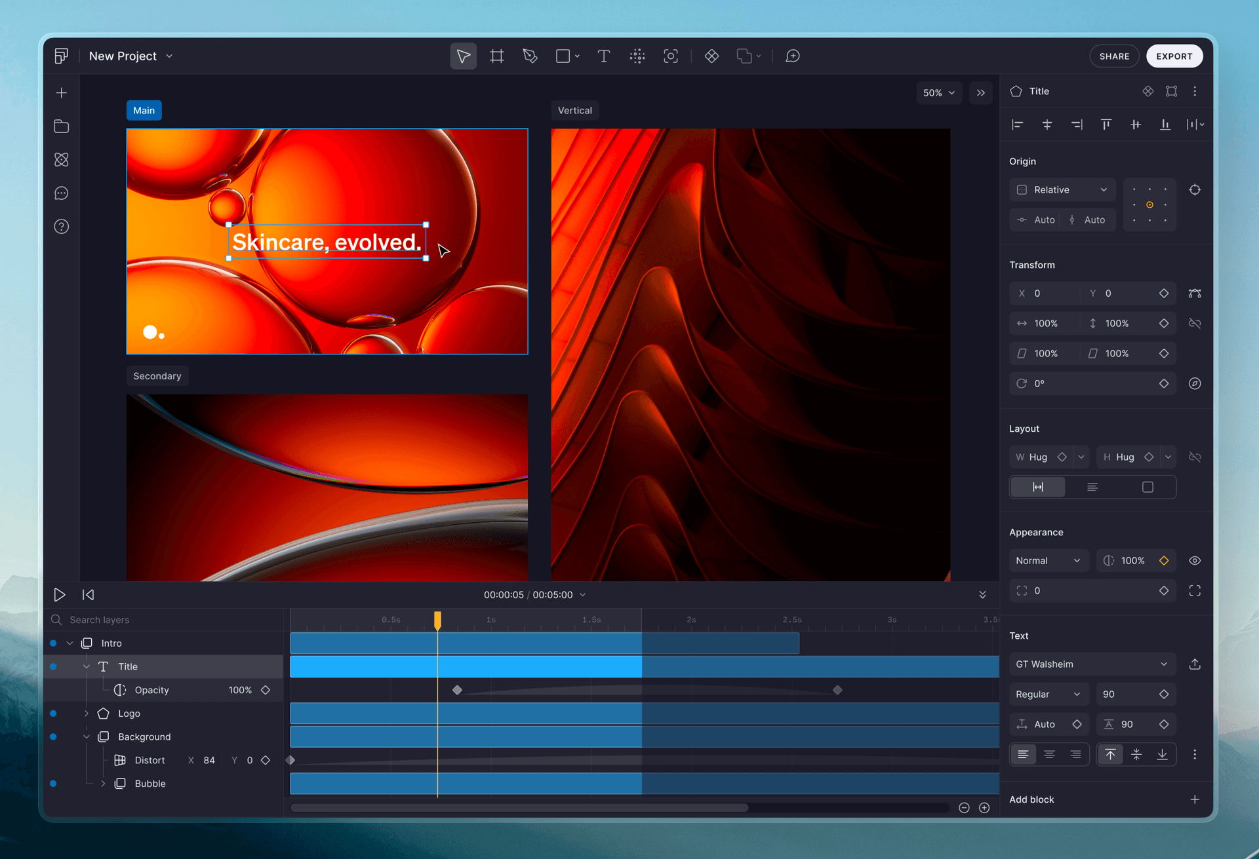Toggle Title layer visibility eye icon
The width and height of the screenshot is (1259, 859).
tap(1195, 561)
